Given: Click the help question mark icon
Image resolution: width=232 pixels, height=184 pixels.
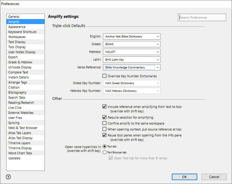Looking at the screenshot, I should 8,177.
